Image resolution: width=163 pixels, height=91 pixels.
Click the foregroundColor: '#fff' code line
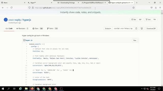pyautogui.click(x=43, y=80)
